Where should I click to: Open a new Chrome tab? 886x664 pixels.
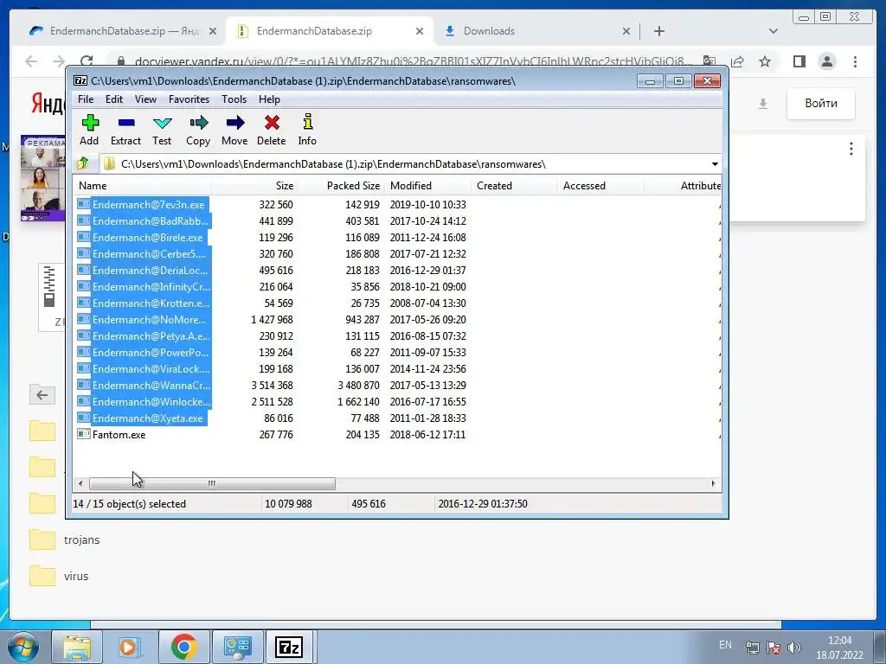658,31
